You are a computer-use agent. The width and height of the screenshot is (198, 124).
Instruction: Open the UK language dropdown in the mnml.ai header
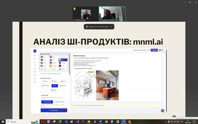(x=162, y=50)
